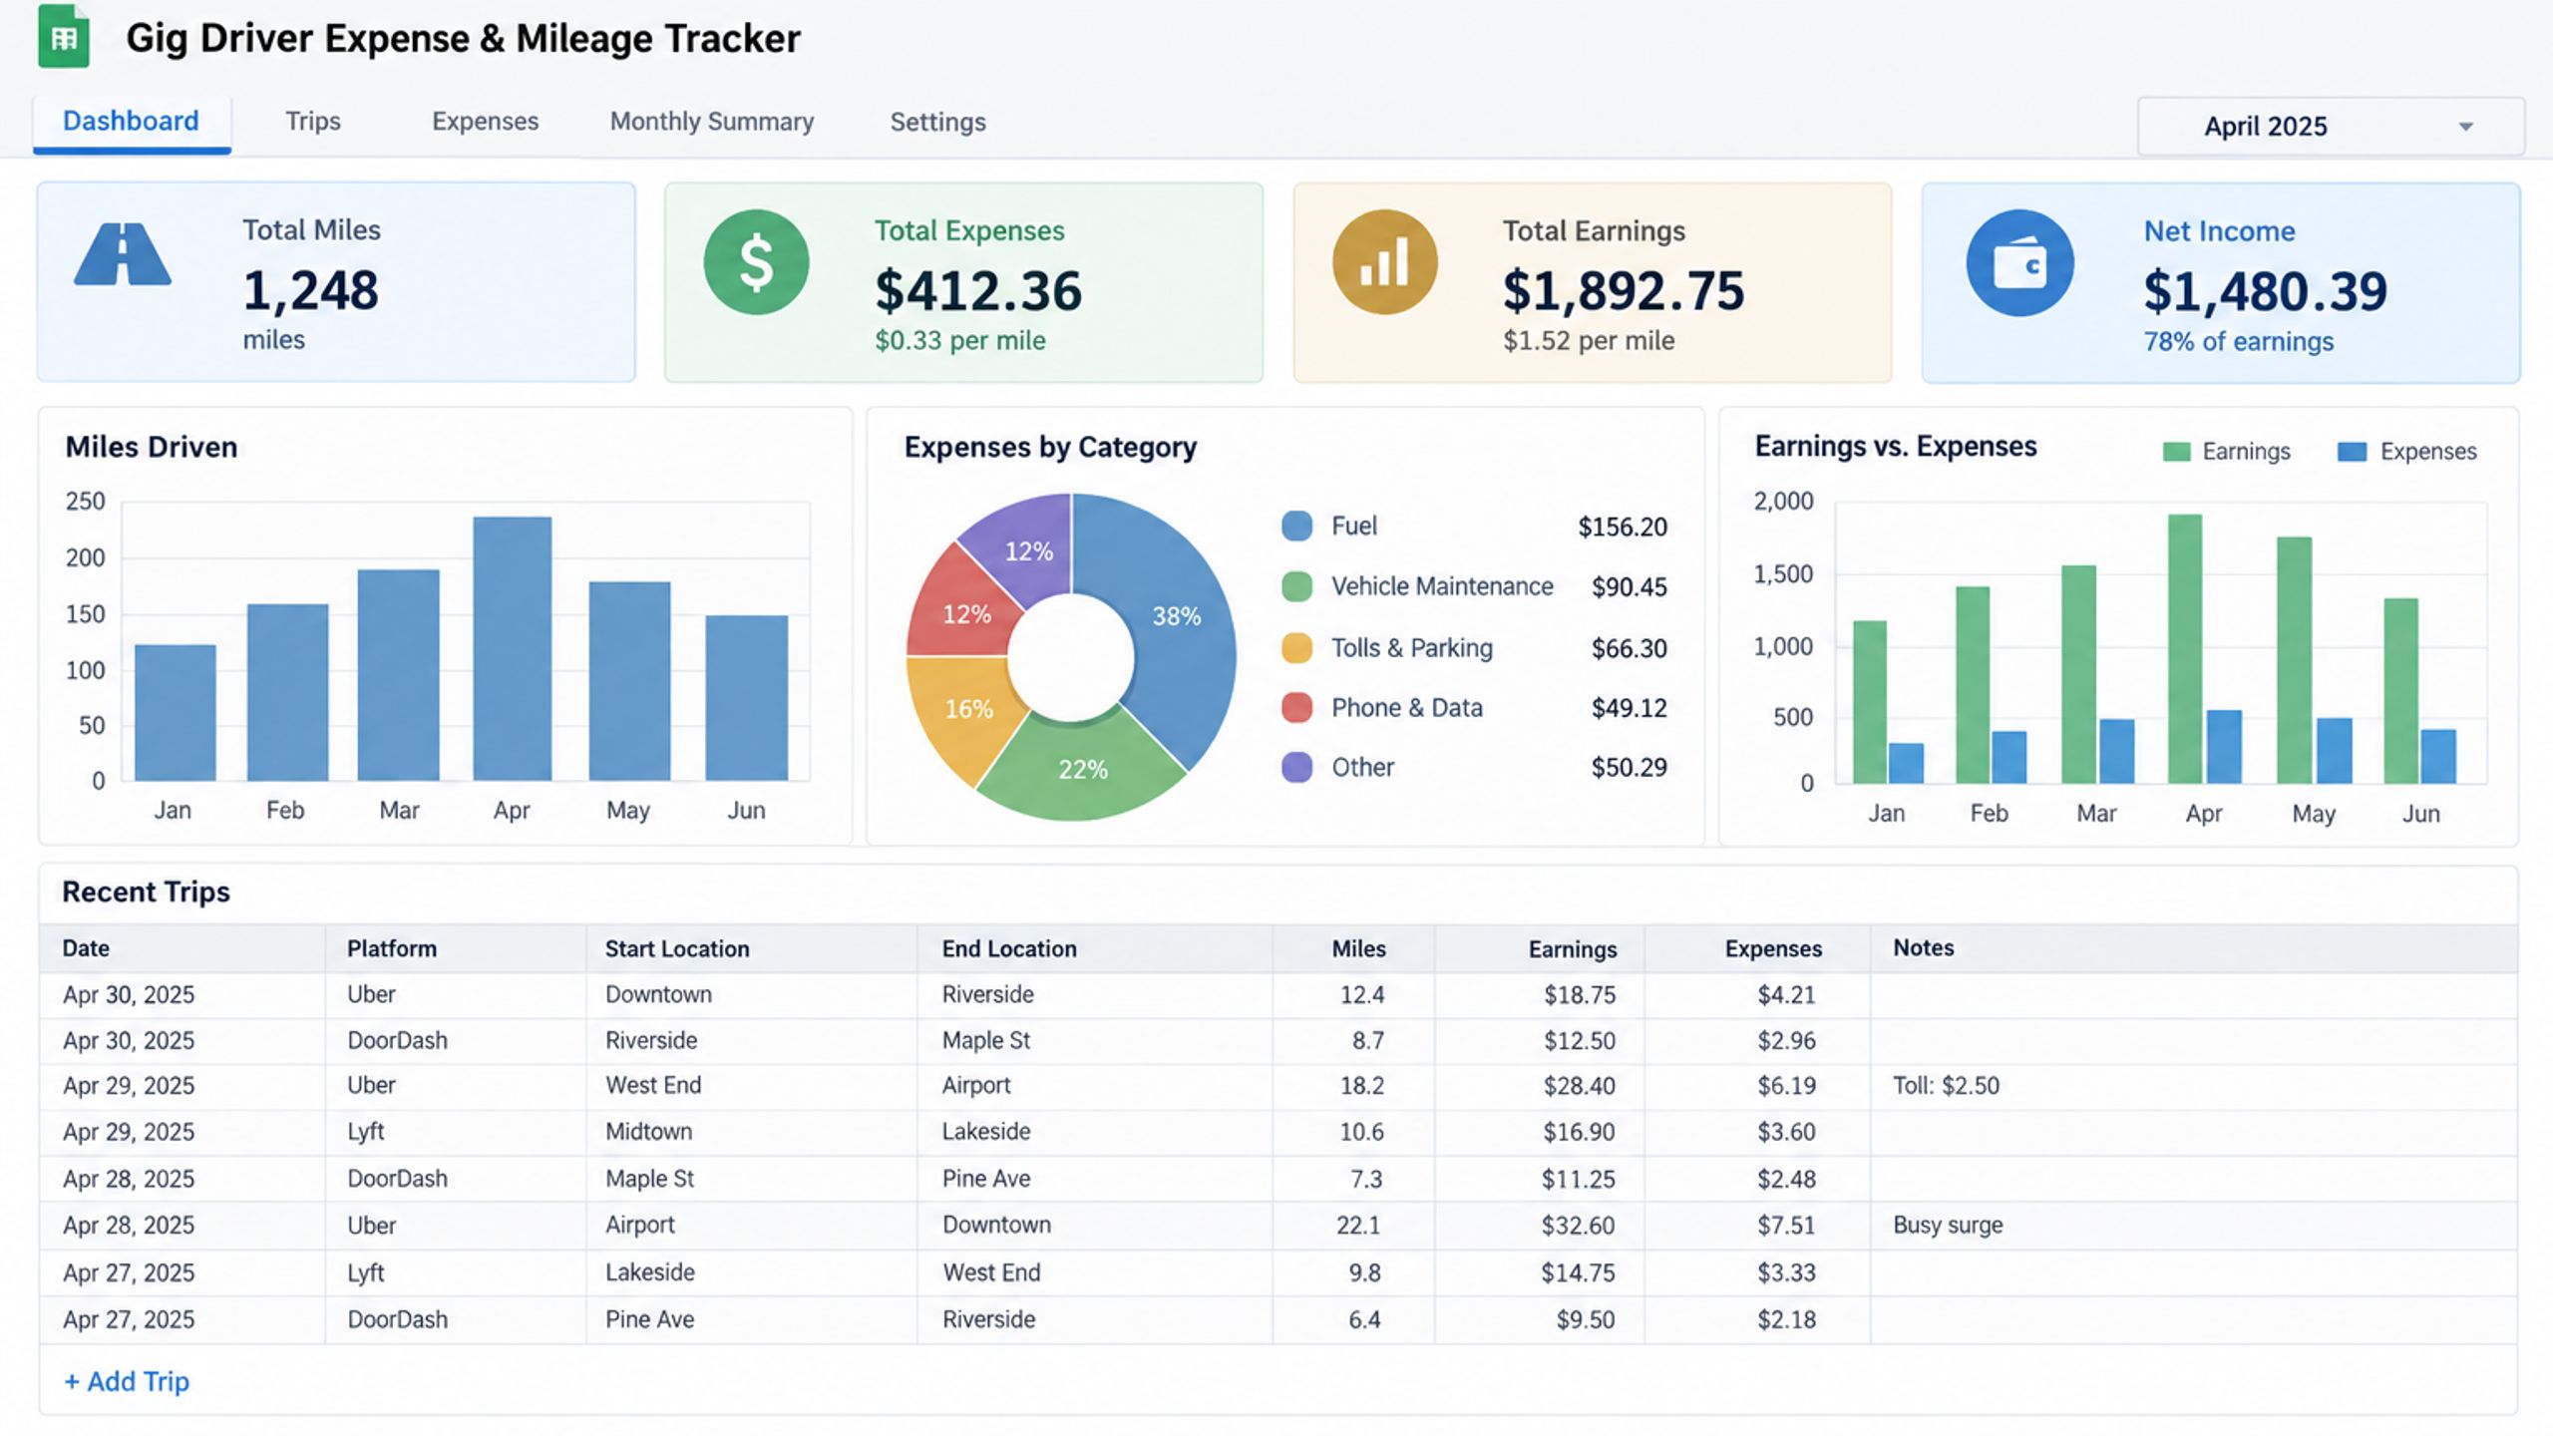Open the Trips tab
The height and width of the screenshot is (1436, 2553).
(313, 122)
